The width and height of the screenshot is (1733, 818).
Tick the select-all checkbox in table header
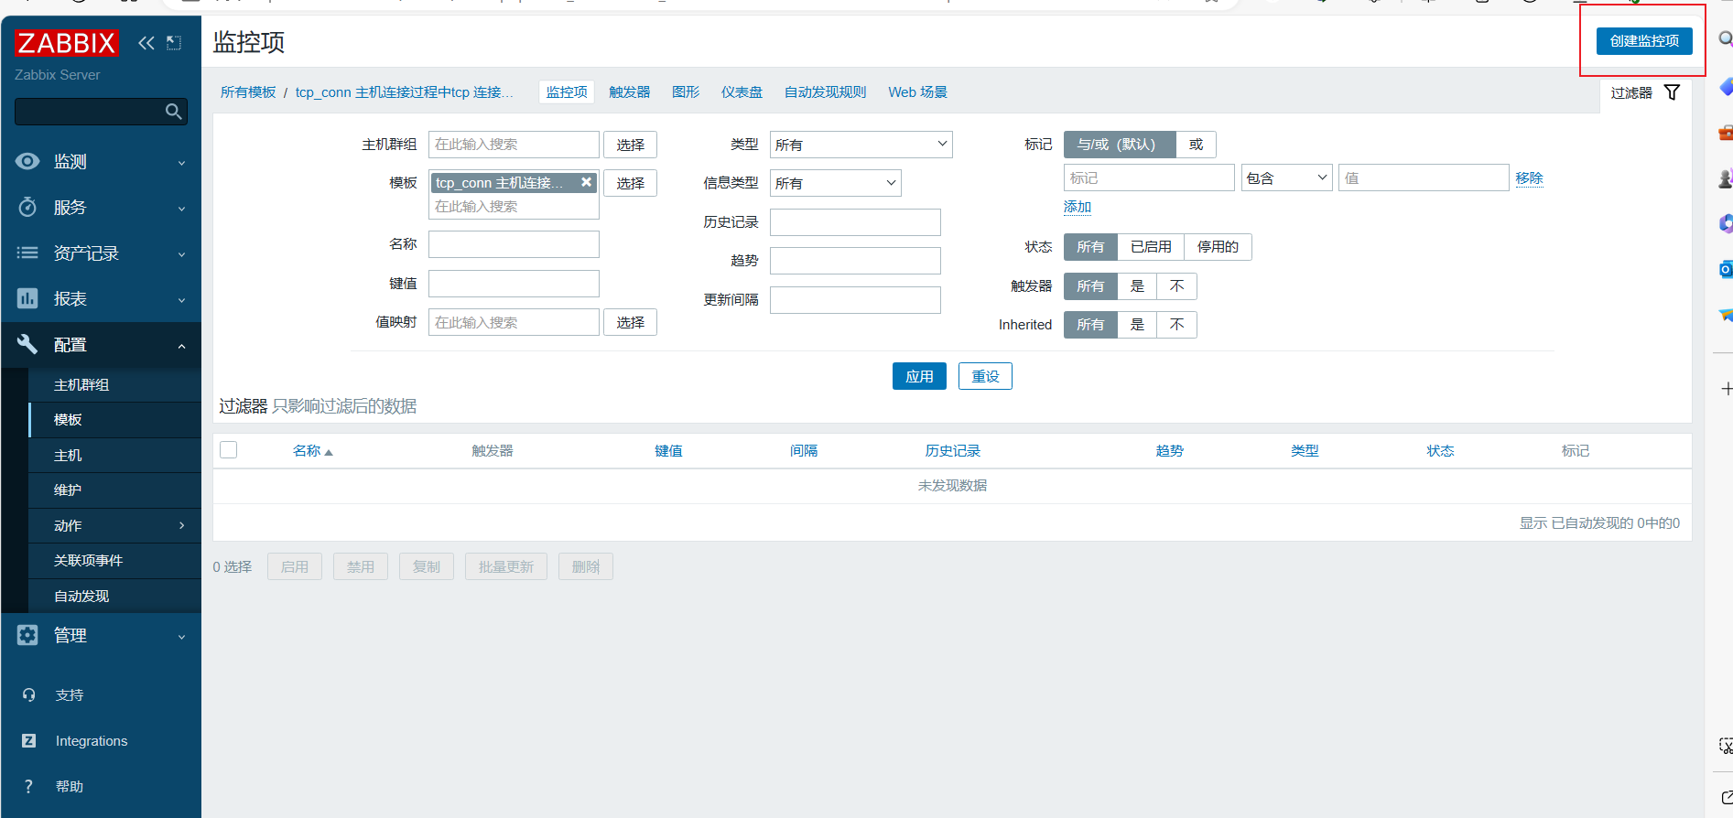(x=229, y=449)
